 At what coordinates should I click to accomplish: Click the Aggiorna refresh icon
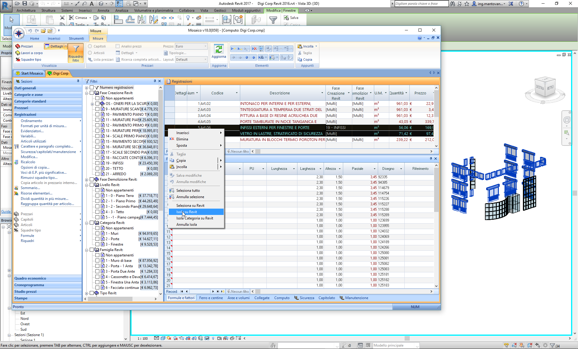point(219,49)
